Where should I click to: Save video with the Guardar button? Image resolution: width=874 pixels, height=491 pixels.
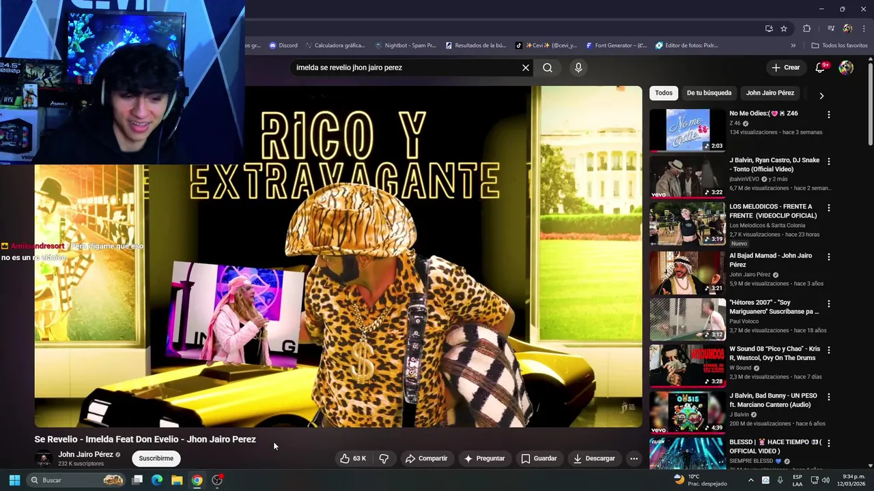click(x=539, y=458)
